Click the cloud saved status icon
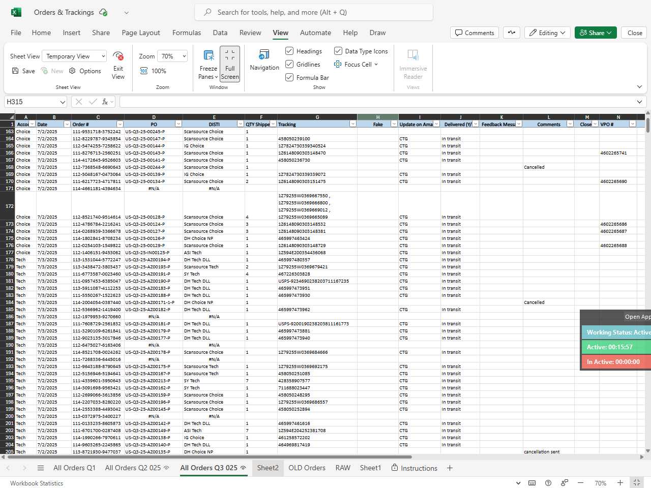651x488 pixels. coord(103,12)
